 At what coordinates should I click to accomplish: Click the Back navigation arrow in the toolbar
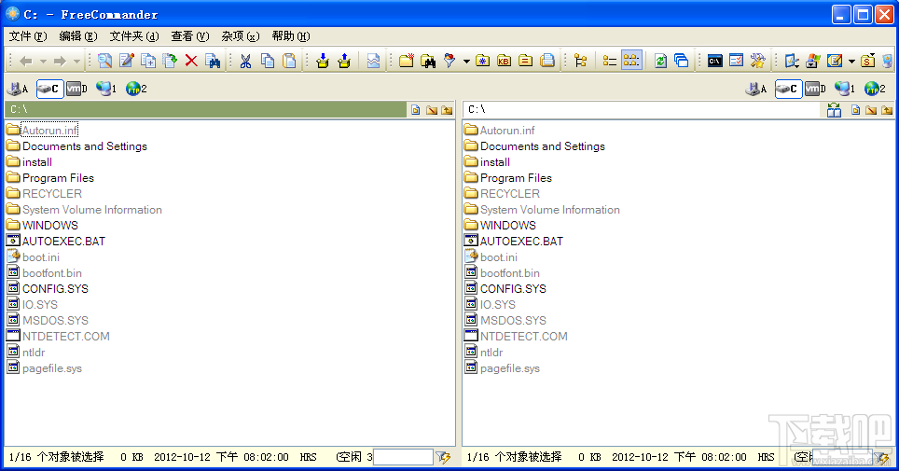pyautogui.click(x=26, y=61)
